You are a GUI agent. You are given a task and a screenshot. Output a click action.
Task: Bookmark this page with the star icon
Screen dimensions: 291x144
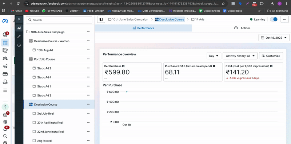(x=223, y=4)
